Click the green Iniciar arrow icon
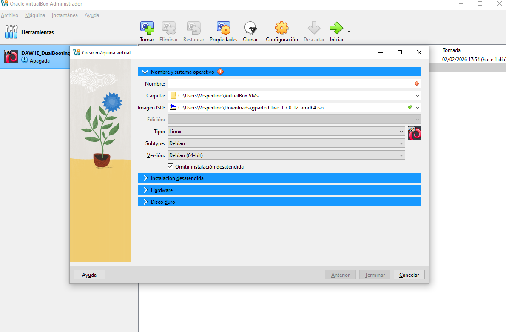Screen dimensions: 506x332 pos(337,28)
